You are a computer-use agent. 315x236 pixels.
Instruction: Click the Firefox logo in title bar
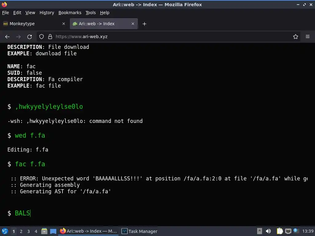[4, 4]
